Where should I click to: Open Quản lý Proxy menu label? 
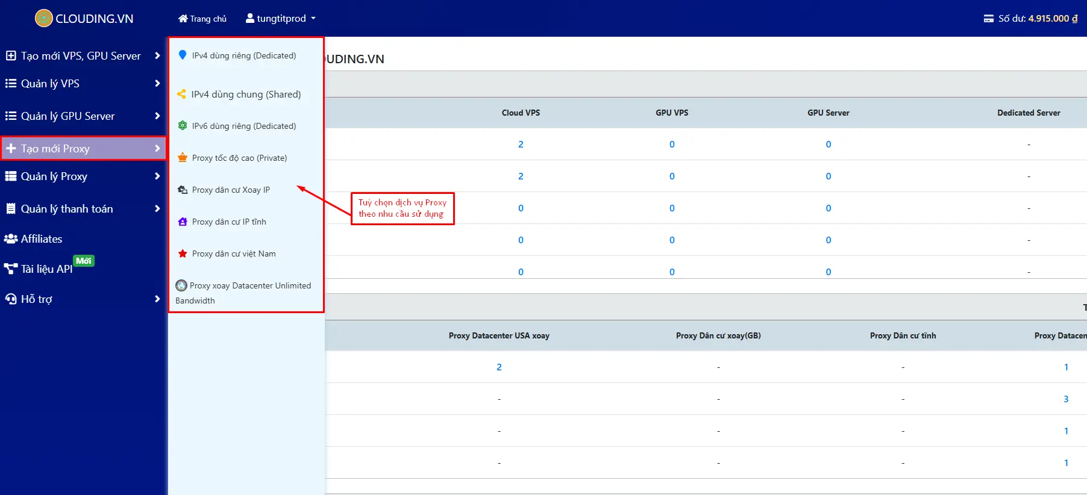(54, 176)
